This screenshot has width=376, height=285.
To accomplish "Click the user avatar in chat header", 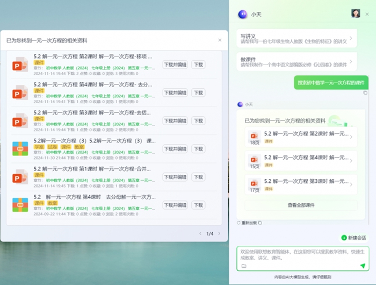I will tap(356, 13).
